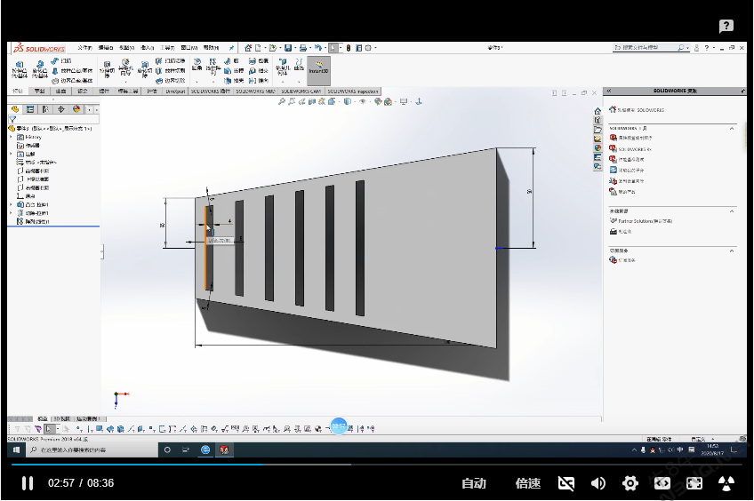Pin the SolidWorks menu bar
The height and width of the screenshot is (501, 754).
232,48
